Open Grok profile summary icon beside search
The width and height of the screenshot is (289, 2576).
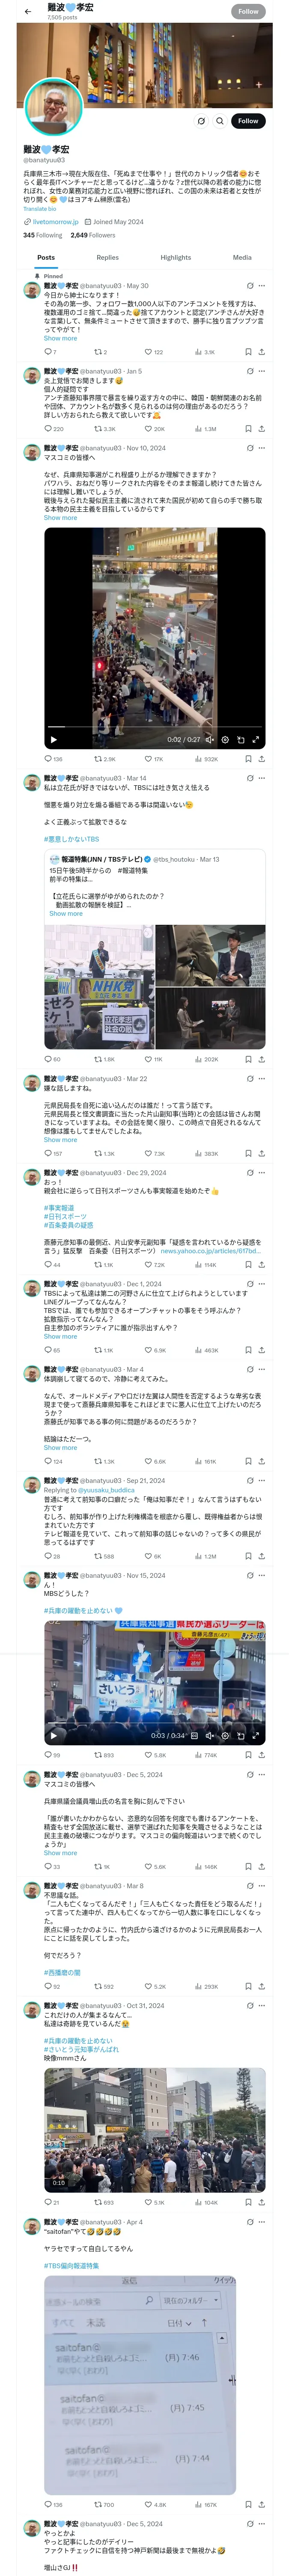coord(200,121)
